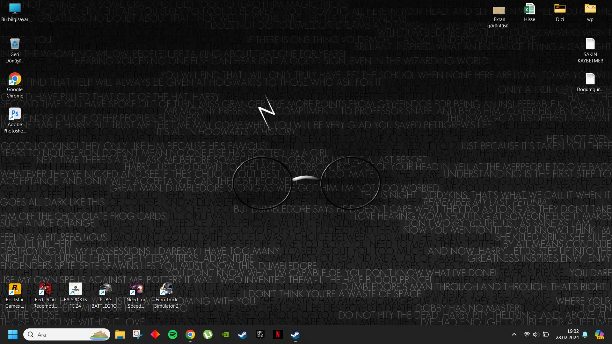Select the Red Dead Redemption shortcut
The width and height of the screenshot is (612, 344).
pos(45,296)
